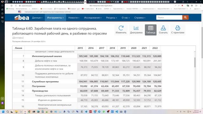Click the purple assistant icon in sidebar
Image resolution: width=203 pixels, height=114 pixels.
pos(2,103)
